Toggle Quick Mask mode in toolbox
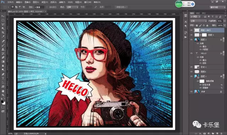Viewport: 227px width, 135px height. click(3, 107)
